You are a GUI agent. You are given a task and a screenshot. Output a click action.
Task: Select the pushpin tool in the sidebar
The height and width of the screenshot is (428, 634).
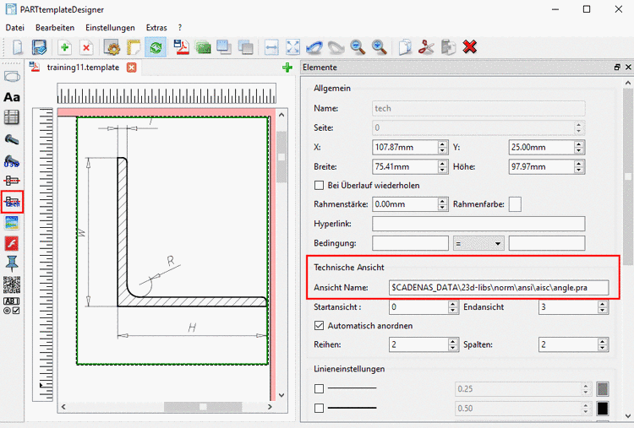click(12, 263)
